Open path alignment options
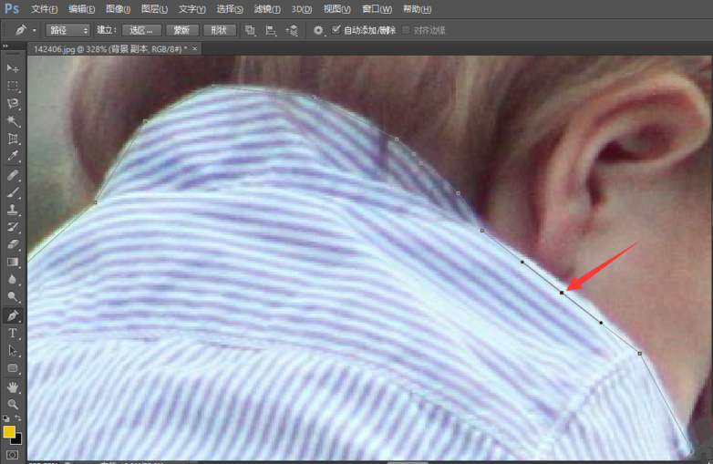Viewport: 713px width, 464px height. [271, 30]
